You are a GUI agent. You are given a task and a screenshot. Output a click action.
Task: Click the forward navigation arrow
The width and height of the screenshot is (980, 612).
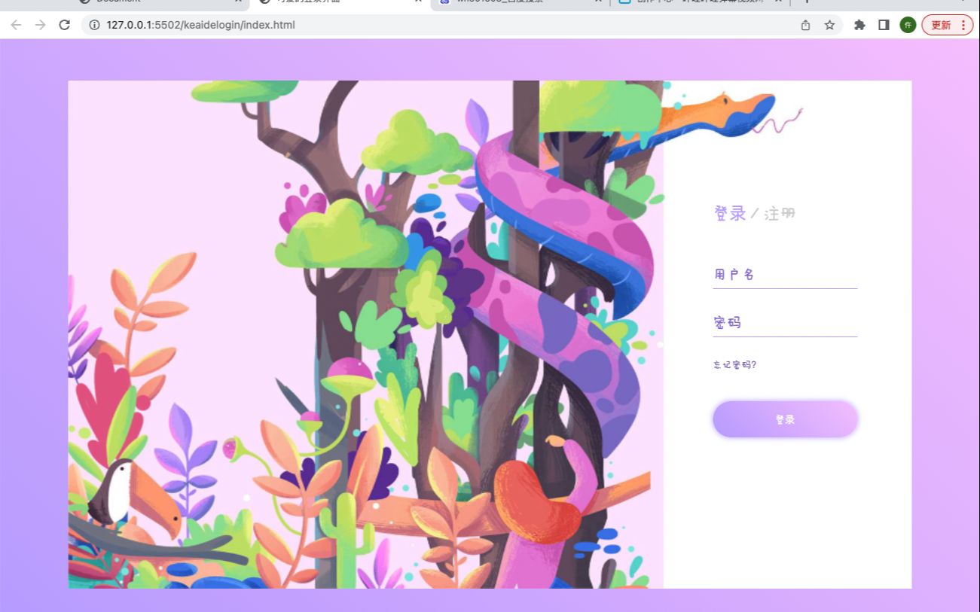tap(39, 25)
